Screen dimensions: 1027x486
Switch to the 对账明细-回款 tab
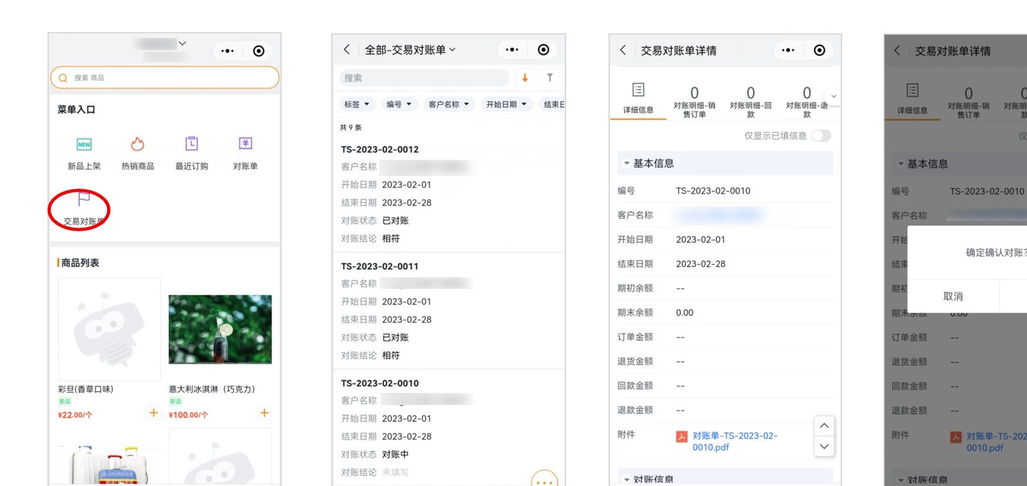tap(750, 101)
